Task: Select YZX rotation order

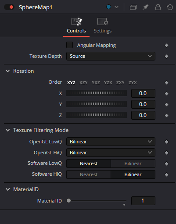Action: [108, 83]
